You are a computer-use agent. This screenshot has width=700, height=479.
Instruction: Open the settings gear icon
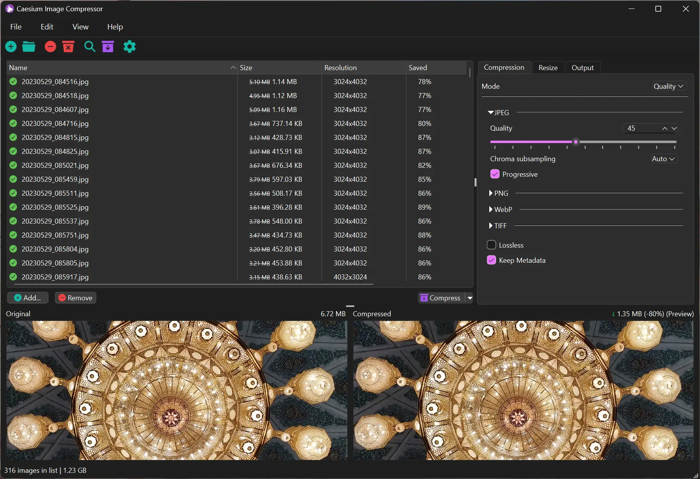(129, 47)
